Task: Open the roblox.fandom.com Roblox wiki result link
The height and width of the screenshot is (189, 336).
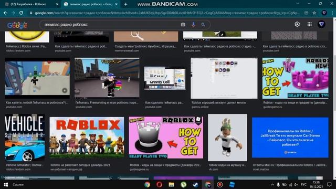Action: (x=26, y=46)
